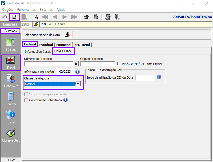Click the exit door icon
Viewport: 213px width, 162px height.
click(117, 17)
